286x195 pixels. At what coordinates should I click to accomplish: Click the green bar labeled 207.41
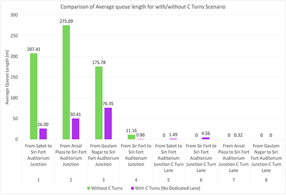click(33, 96)
